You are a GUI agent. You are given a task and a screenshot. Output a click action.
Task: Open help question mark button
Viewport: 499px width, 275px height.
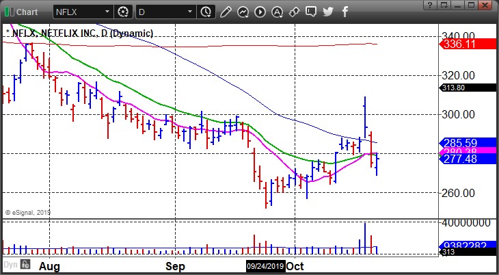click(x=430, y=5)
